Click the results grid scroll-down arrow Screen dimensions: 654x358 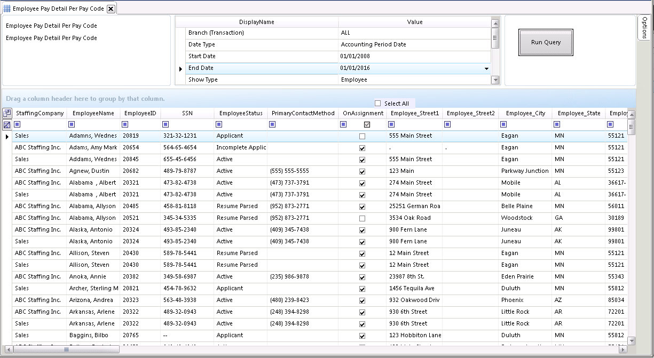click(632, 341)
